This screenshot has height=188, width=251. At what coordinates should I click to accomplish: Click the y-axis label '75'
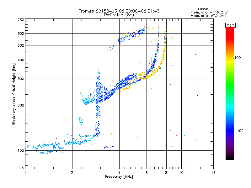coord(22,168)
